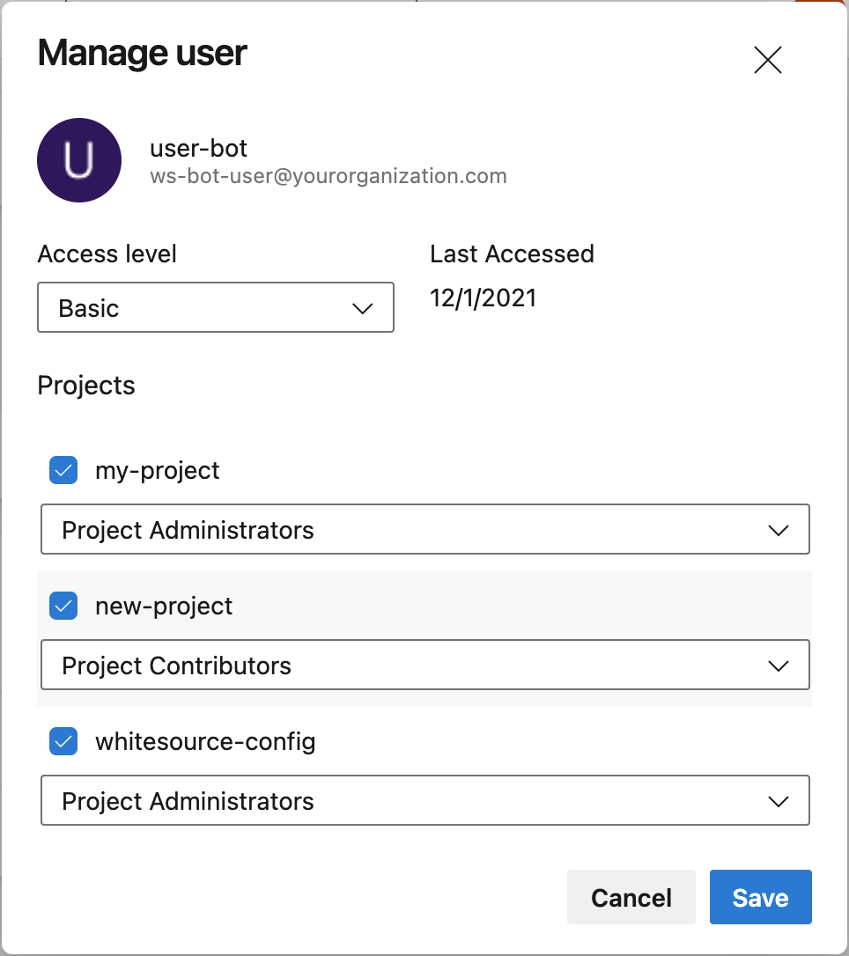
Task: Uncheck the whitesource-config checkbox
Action: [63, 742]
